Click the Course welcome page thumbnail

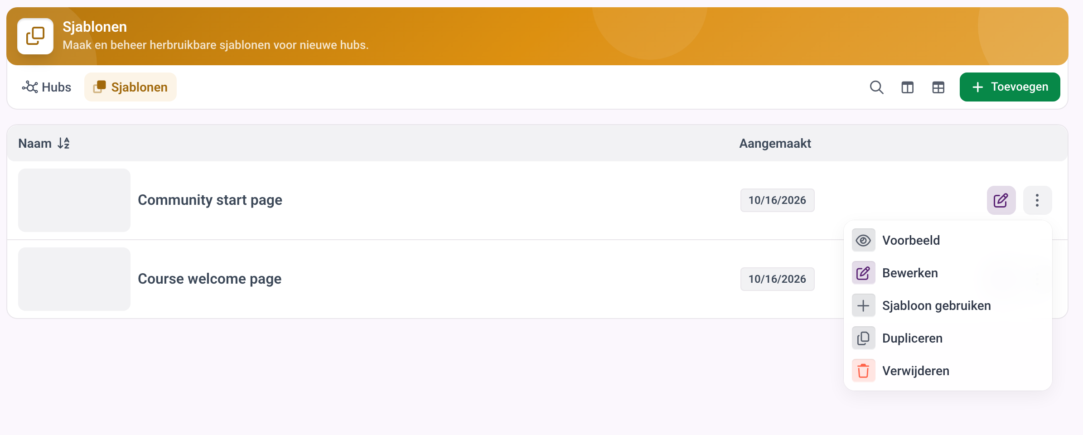[74, 279]
